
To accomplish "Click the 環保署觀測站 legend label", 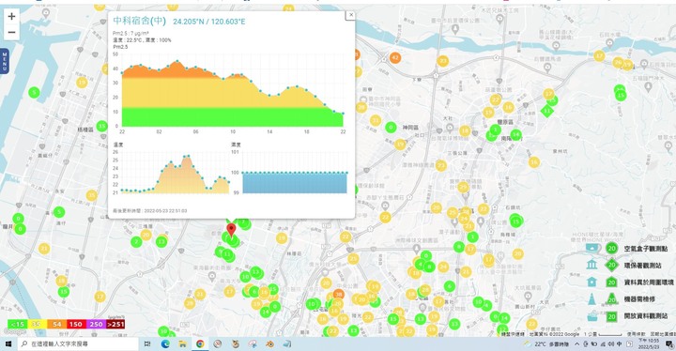I will coord(642,266).
